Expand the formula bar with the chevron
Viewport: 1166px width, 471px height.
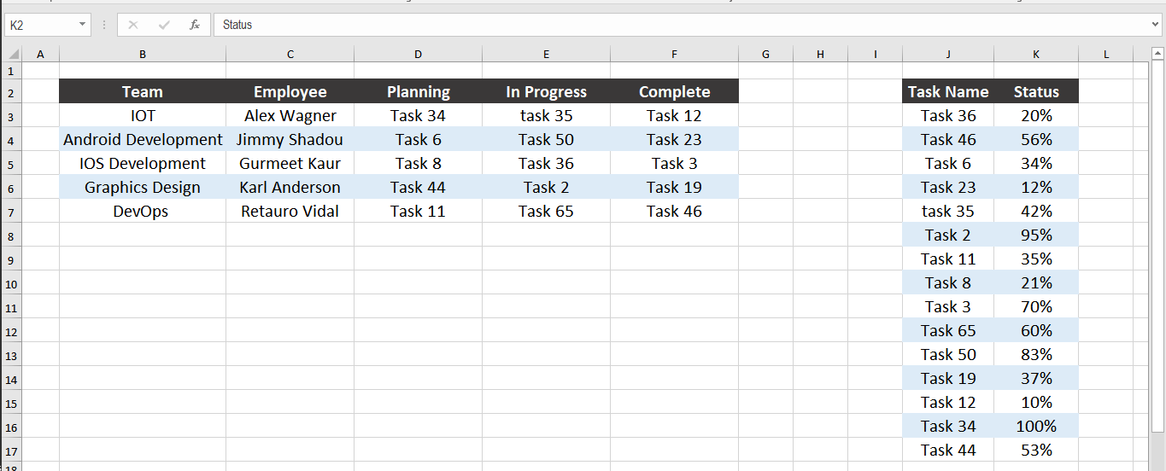(x=1156, y=25)
